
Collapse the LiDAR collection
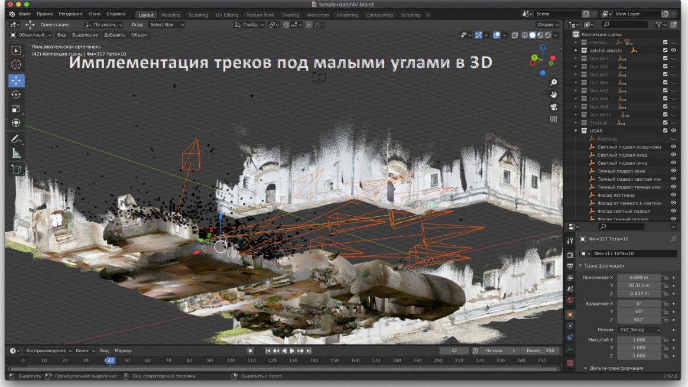coord(576,131)
